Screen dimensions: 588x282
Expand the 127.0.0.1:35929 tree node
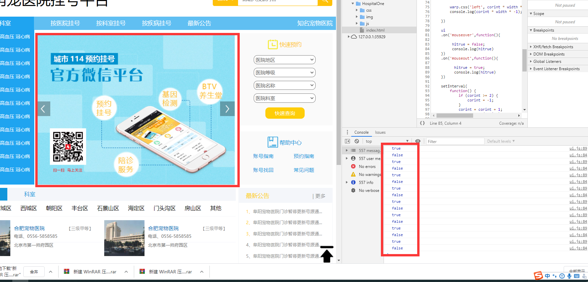(x=349, y=37)
